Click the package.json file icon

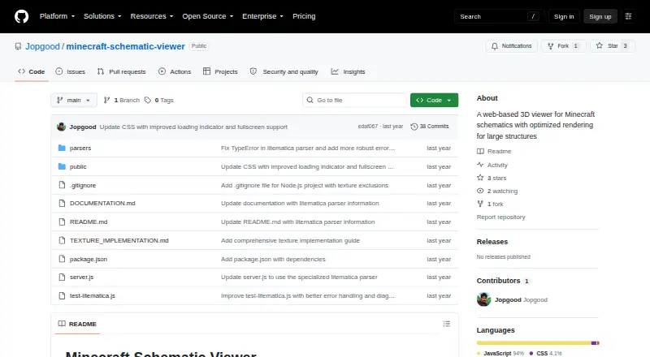click(x=63, y=259)
